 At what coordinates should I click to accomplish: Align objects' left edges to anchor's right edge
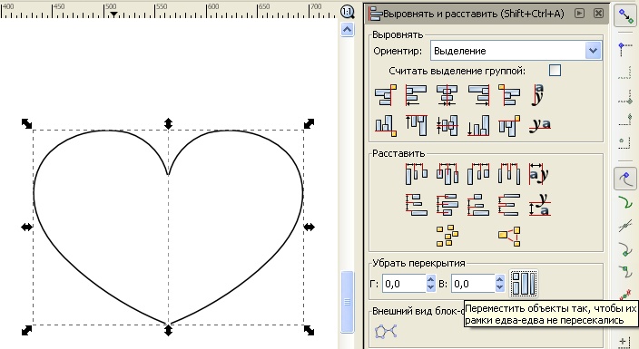click(509, 95)
